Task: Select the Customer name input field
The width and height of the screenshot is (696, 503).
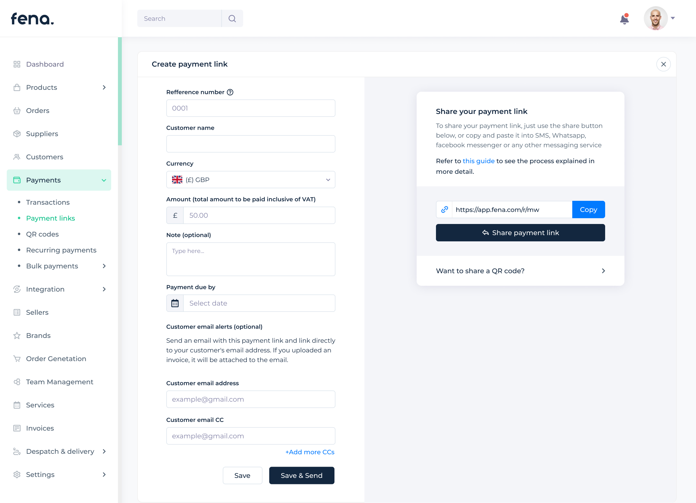Action: (250, 144)
